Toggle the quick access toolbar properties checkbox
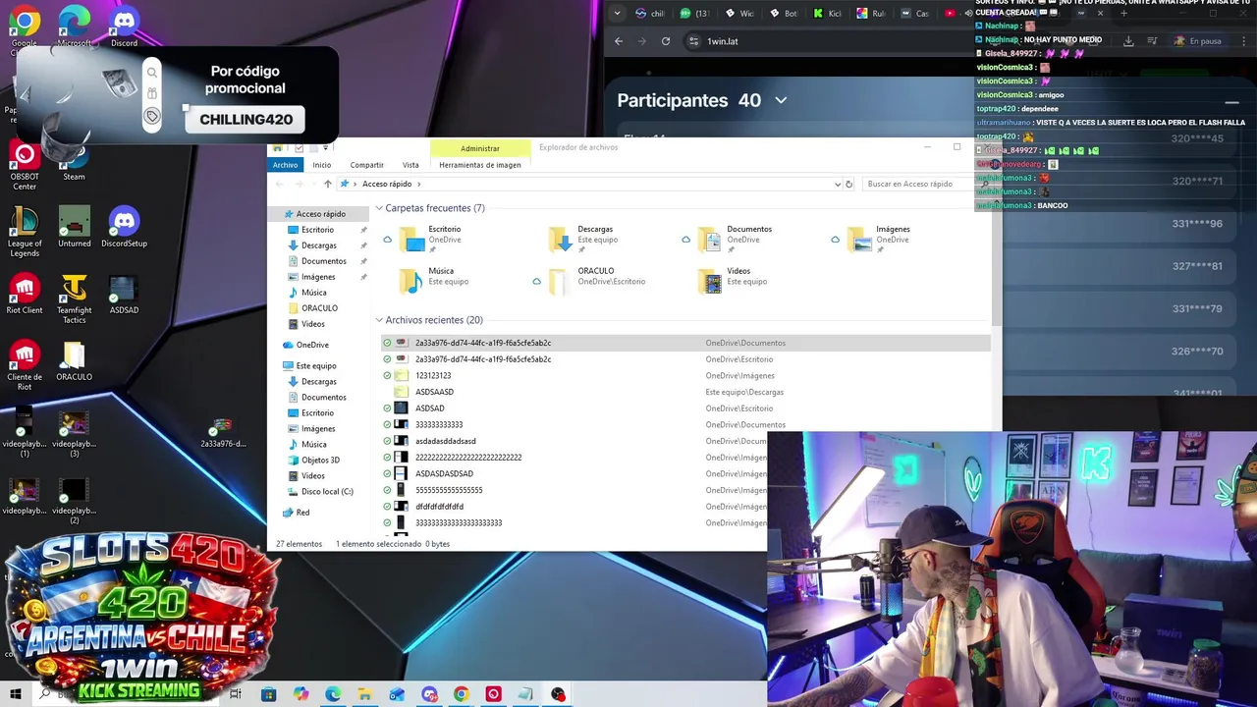The image size is (1257, 707). coord(300,148)
